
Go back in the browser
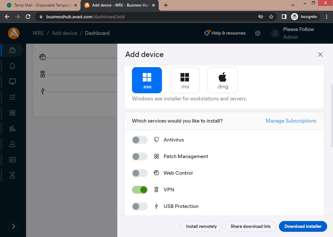(7, 17)
